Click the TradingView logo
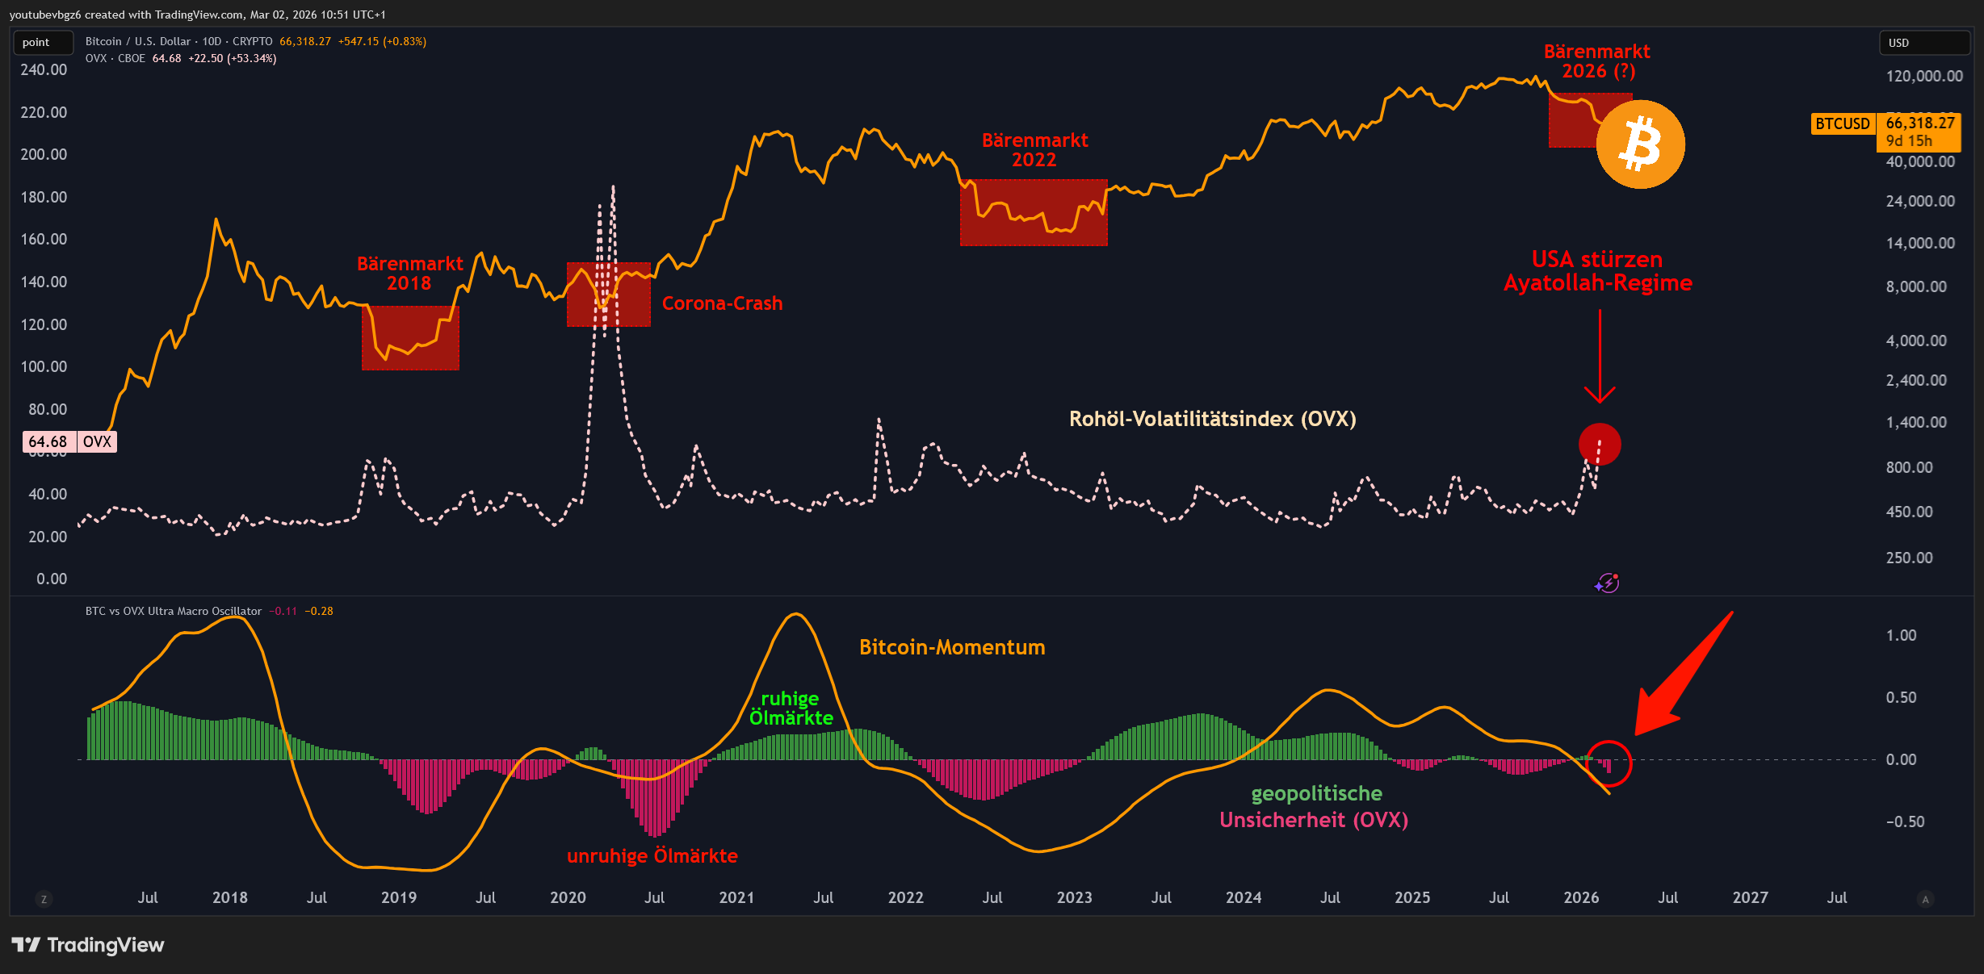Viewport: 1984px width, 974px height. coord(88,945)
